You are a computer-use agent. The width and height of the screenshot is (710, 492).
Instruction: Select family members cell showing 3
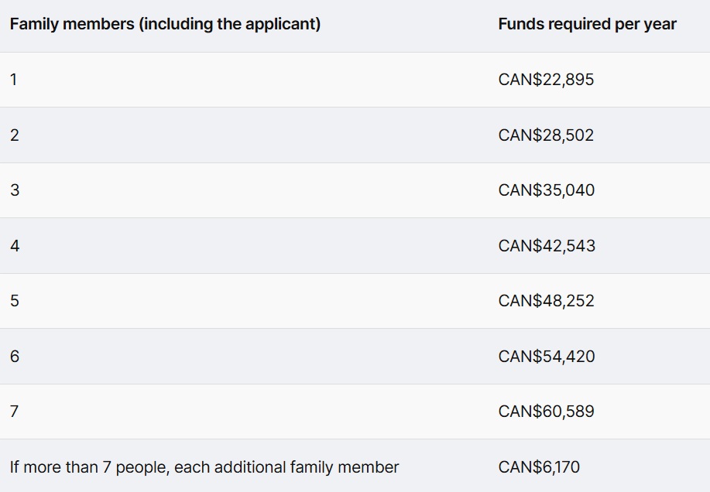point(15,190)
